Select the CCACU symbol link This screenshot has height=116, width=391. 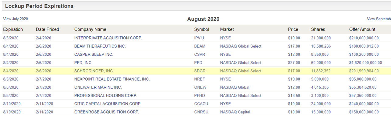click(201, 104)
